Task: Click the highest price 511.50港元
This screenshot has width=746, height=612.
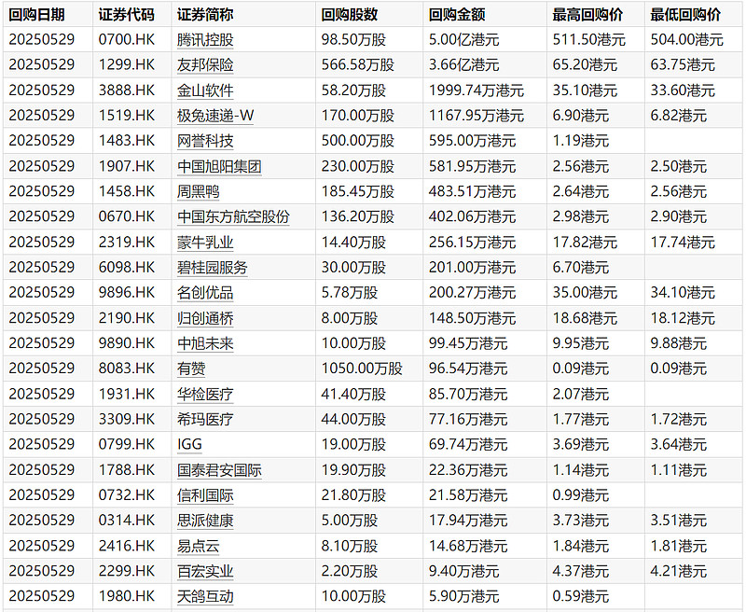Action: coord(589,39)
